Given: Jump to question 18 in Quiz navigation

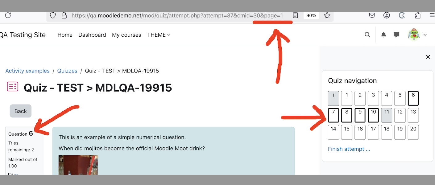Looking at the screenshot, I should pyautogui.click(x=387, y=132).
